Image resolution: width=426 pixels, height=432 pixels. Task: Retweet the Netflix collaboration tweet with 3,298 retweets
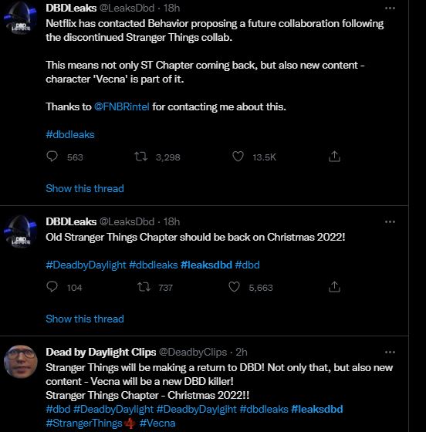coord(140,157)
